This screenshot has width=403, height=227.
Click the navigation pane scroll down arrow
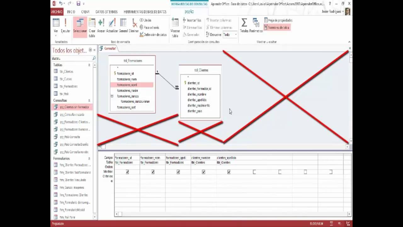[95, 217]
